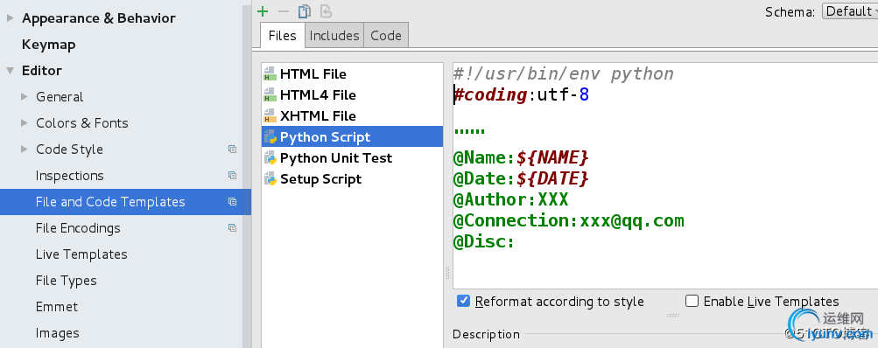Select the HTML File template icon
Image resolution: width=878 pixels, height=348 pixels.
click(270, 73)
